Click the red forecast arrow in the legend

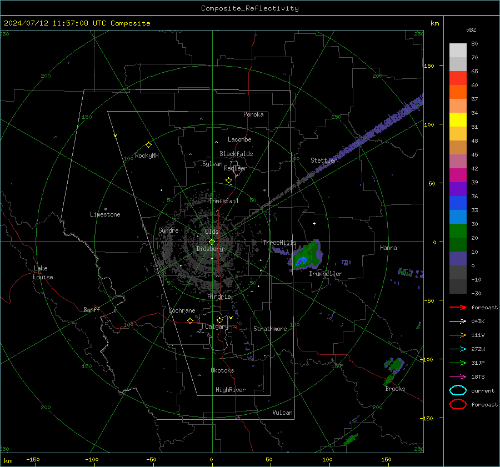click(x=458, y=307)
